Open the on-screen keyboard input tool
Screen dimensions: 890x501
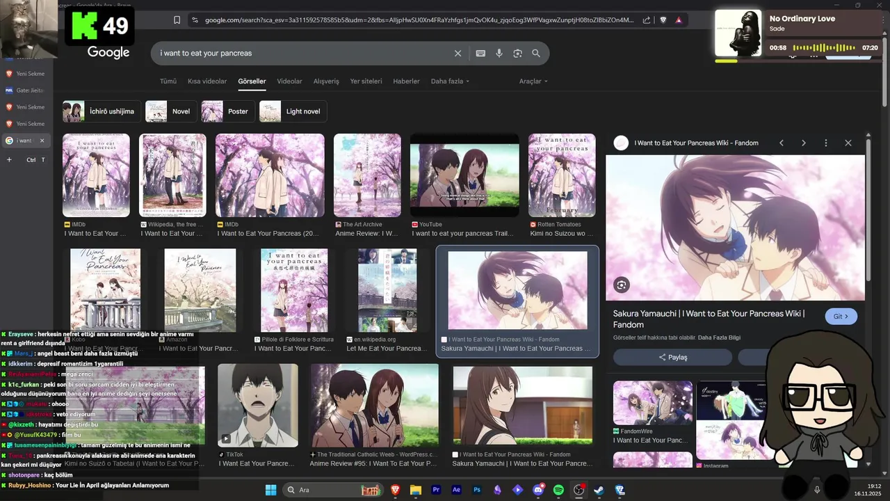tap(480, 53)
